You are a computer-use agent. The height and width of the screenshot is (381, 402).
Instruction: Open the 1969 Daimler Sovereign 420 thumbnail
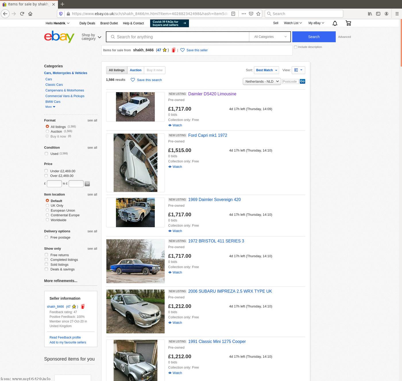click(136, 213)
